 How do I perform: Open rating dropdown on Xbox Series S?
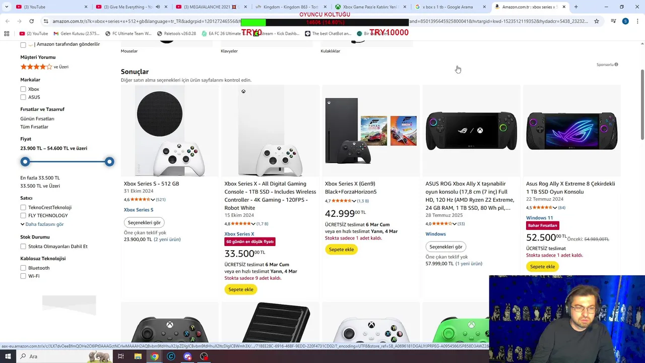tap(153, 200)
